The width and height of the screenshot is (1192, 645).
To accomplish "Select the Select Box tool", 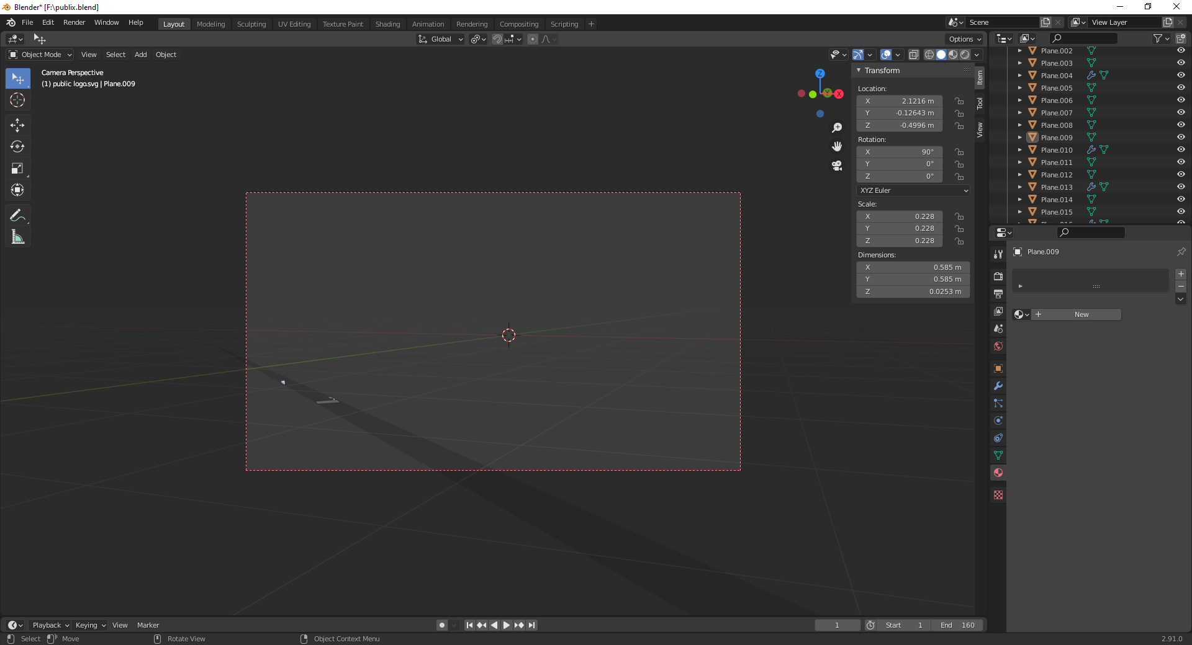I will [x=17, y=79].
